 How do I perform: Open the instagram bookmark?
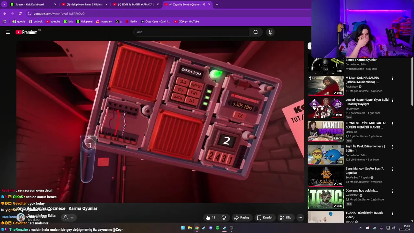click(104, 22)
